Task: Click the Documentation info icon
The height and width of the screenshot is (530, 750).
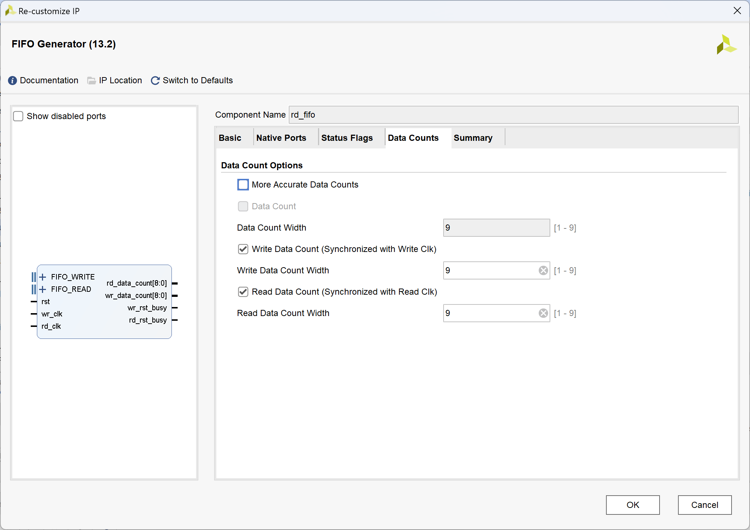Action: (12, 80)
